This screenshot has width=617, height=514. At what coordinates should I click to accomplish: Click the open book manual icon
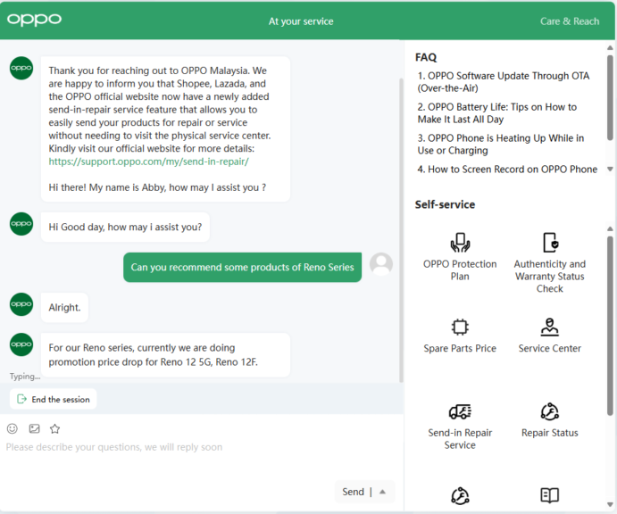[x=550, y=495]
